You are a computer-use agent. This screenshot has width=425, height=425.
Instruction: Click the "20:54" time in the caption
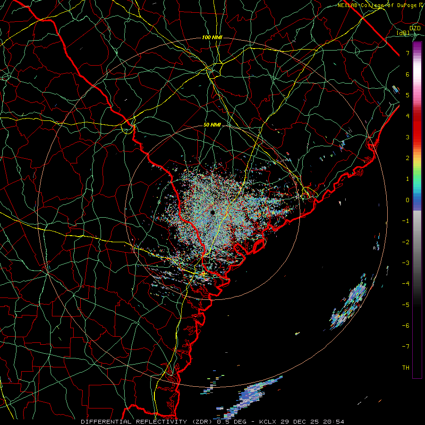(x=335, y=422)
